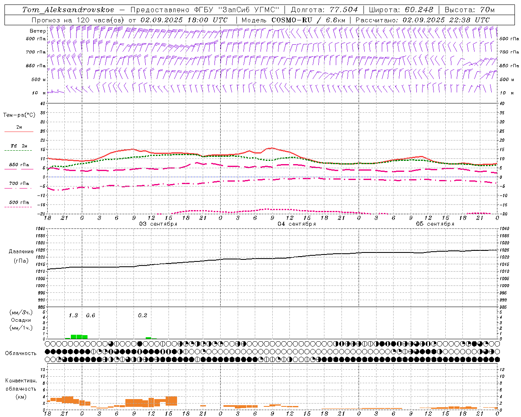This screenshot has height=417, width=521.
Task: Click the '850 гПа' temperature legend entry
Action: coord(19,165)
